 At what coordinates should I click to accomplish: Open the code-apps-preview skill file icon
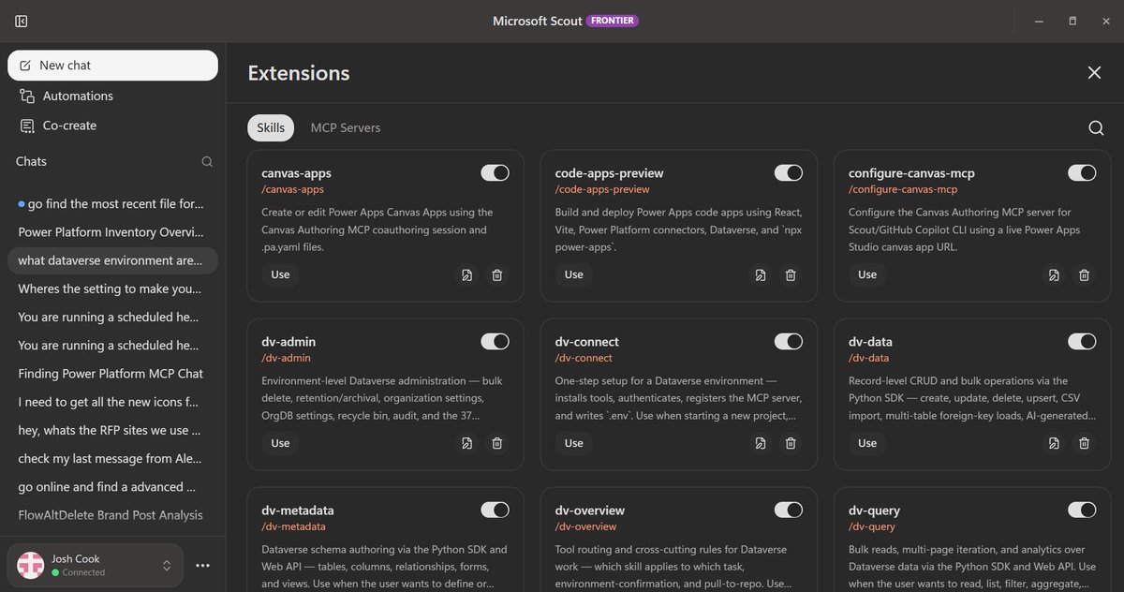coord(761,274)
